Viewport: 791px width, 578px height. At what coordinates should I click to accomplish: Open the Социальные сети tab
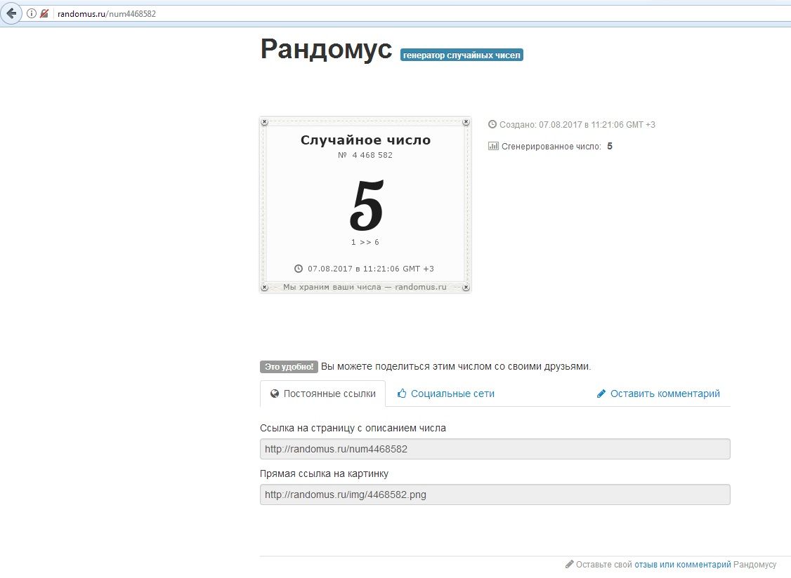click(x=452, y=394)
